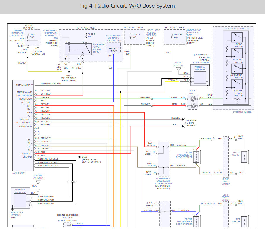Click the Roof Antenna amplifier box

[200, 77]
